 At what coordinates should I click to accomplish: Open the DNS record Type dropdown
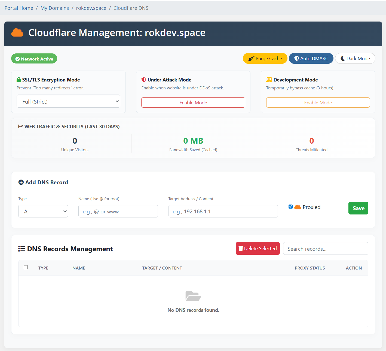pos(43,211)
